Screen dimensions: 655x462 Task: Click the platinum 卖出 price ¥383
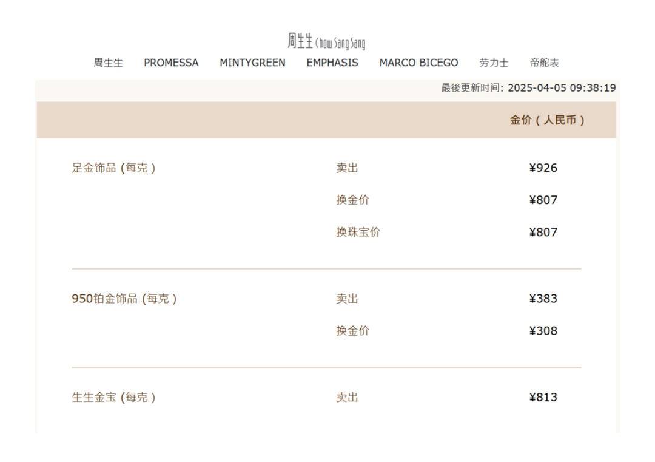click(543, 299)
